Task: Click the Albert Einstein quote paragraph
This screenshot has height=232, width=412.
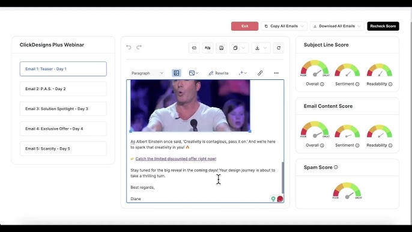Action: click(203, 144)
